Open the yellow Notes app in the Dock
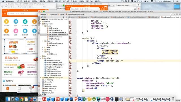This screenshot has width=181, height=102. coord(26,99)
